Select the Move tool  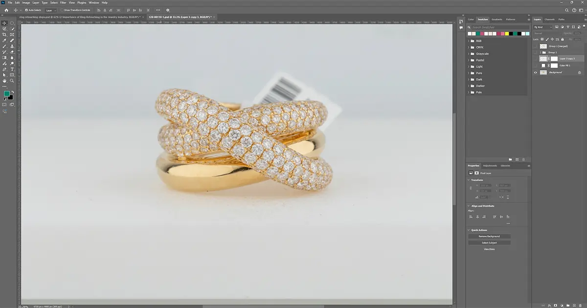click(4, 23)
